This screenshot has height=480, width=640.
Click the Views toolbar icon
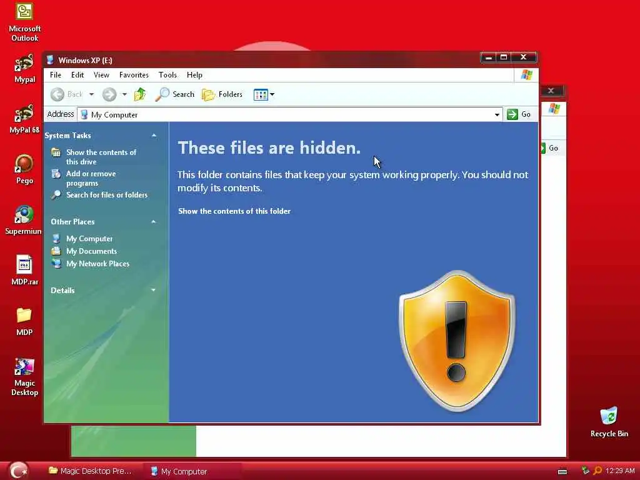(261, 95)
